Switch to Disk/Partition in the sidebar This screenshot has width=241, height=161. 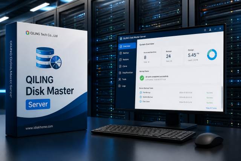(126, 73)
